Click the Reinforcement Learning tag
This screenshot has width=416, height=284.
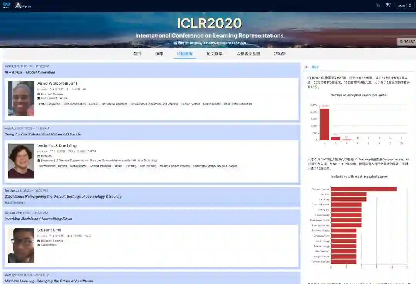52,166
